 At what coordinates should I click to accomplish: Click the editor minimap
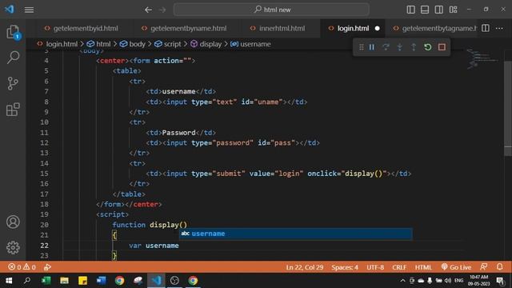[483, 58]
